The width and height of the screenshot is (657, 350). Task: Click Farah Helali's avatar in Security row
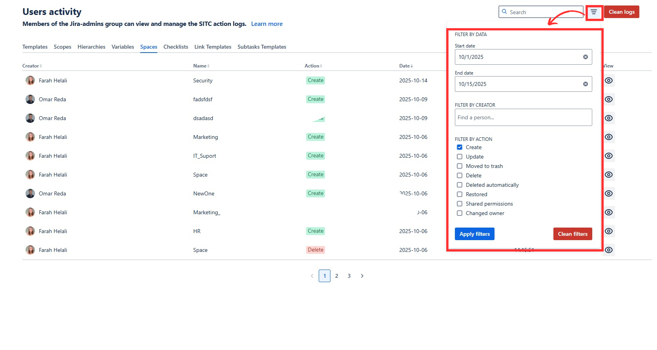[x=30, y=80]
